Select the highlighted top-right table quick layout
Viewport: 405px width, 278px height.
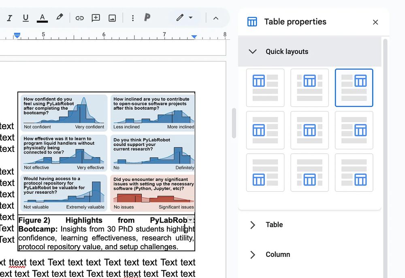tap(354, 88)
